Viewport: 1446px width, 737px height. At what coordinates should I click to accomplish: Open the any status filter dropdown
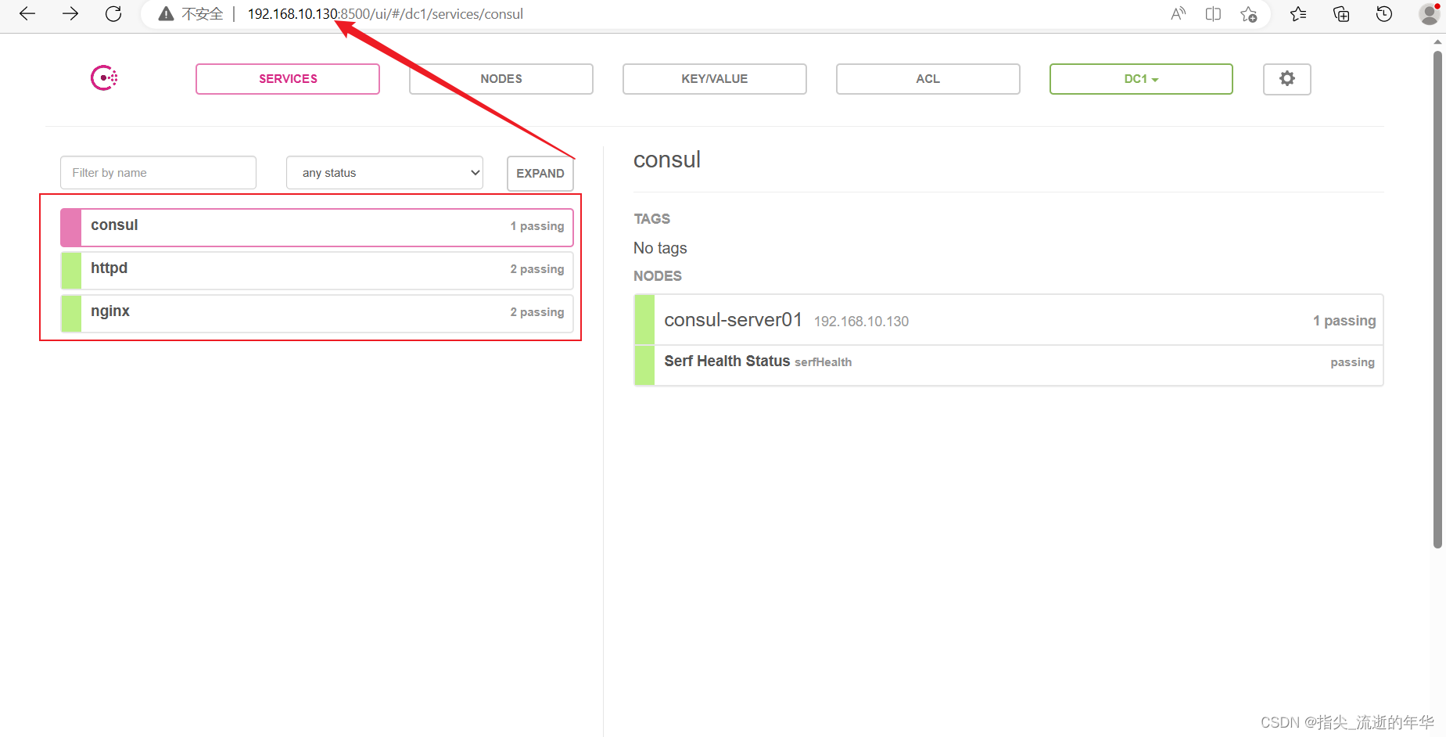click(385, 173)
